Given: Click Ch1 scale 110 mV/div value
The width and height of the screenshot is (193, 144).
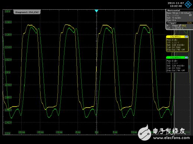Looking at the screenshot, I should point(178,45).
